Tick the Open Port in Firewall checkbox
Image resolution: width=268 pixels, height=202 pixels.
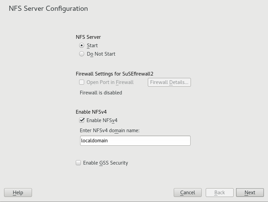click(x=82, y=82)
